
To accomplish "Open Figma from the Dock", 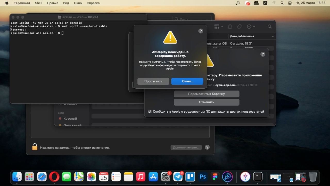I will point(215,177).
